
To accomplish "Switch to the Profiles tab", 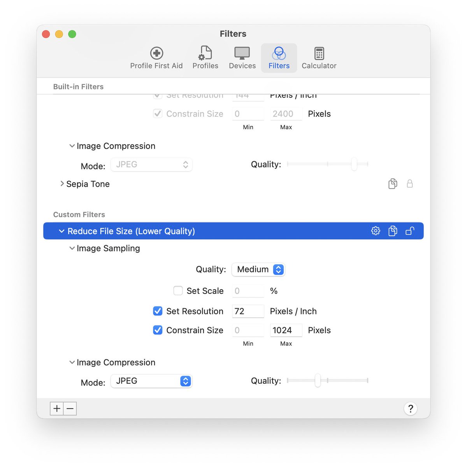I will pos(205,58).
